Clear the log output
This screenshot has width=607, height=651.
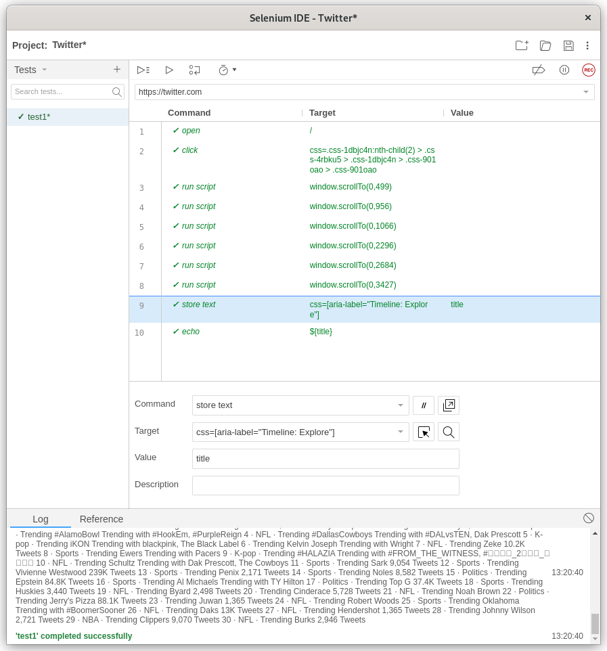(588, 518)
